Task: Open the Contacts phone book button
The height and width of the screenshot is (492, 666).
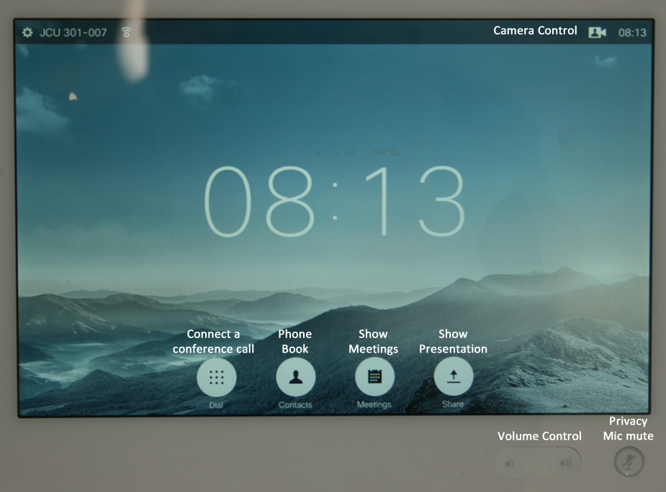Action: [x=296, y=377]
